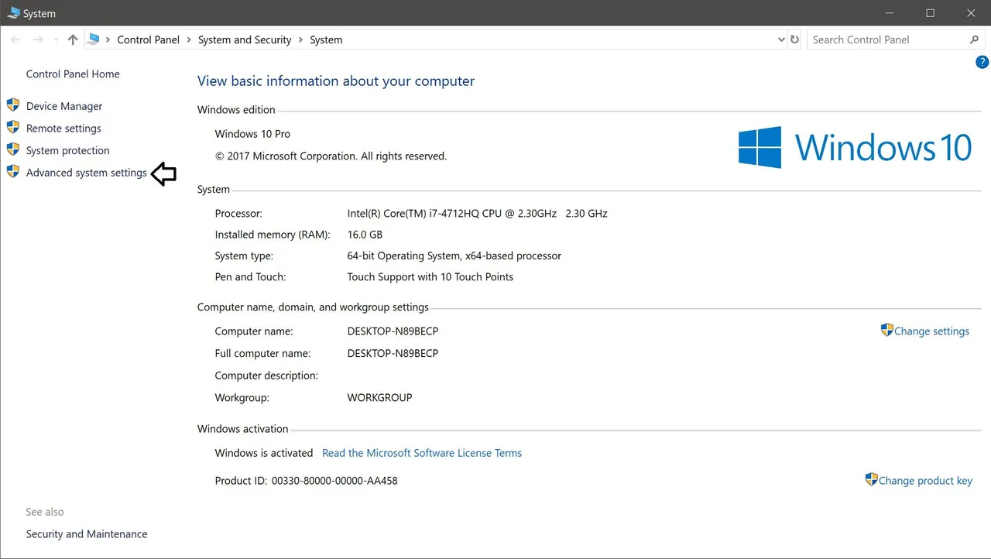This screenshot has width=991, height=559.
Task: Click the System window title bar icon
Action: [x=13, y=13]
